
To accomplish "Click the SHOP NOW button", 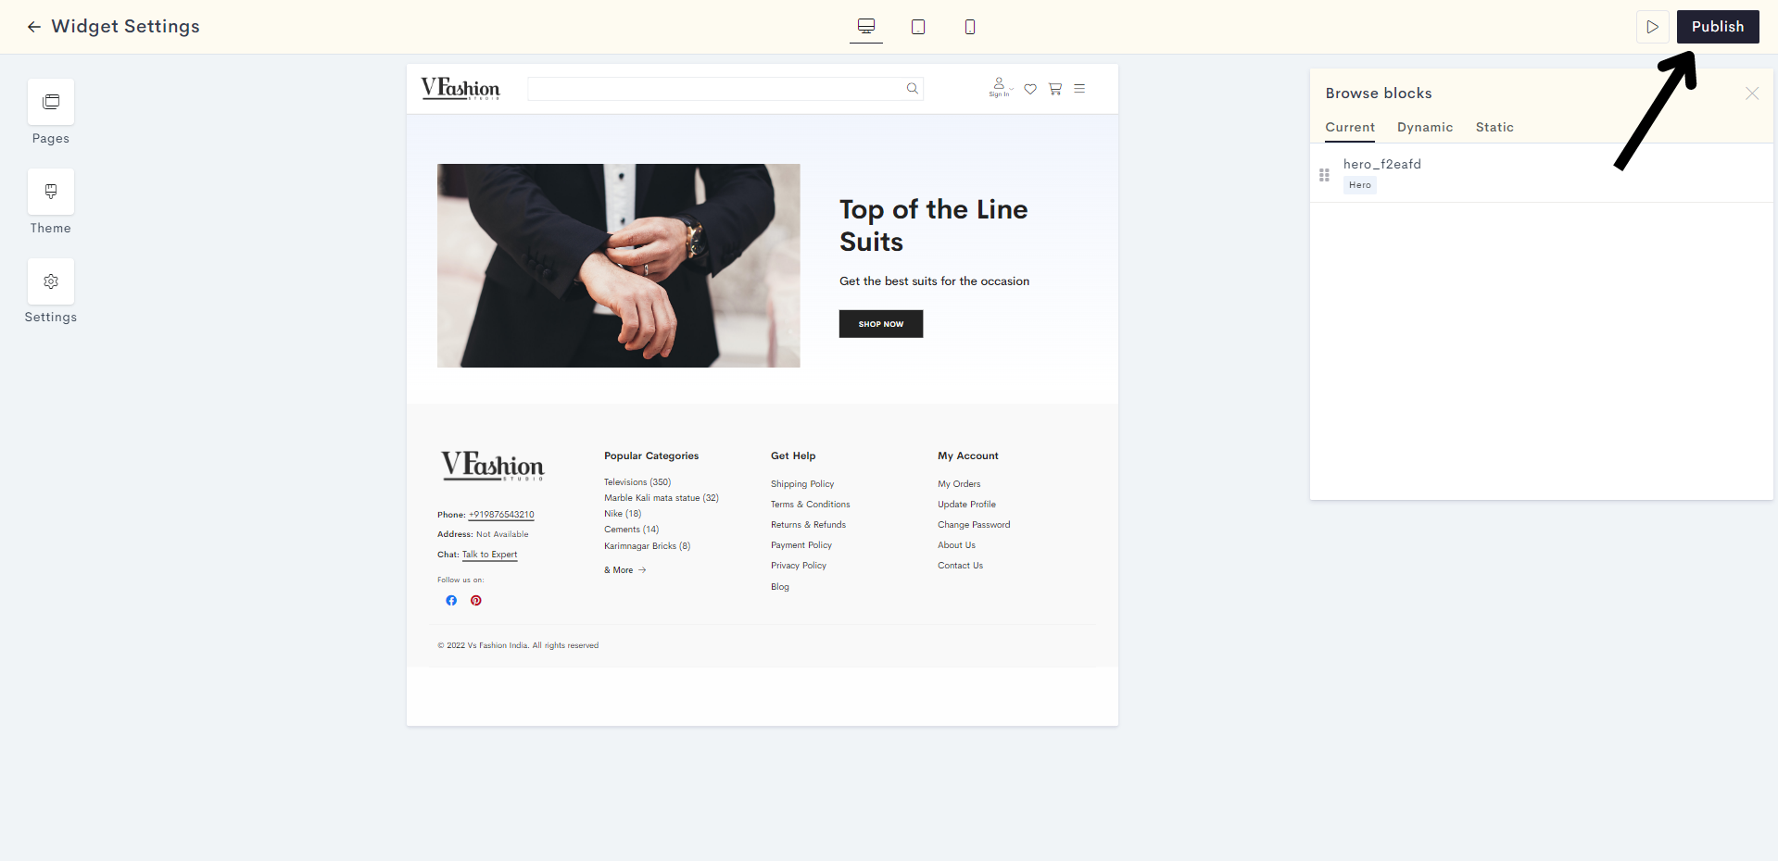I will pyautogui.click(x=881, y=324).
